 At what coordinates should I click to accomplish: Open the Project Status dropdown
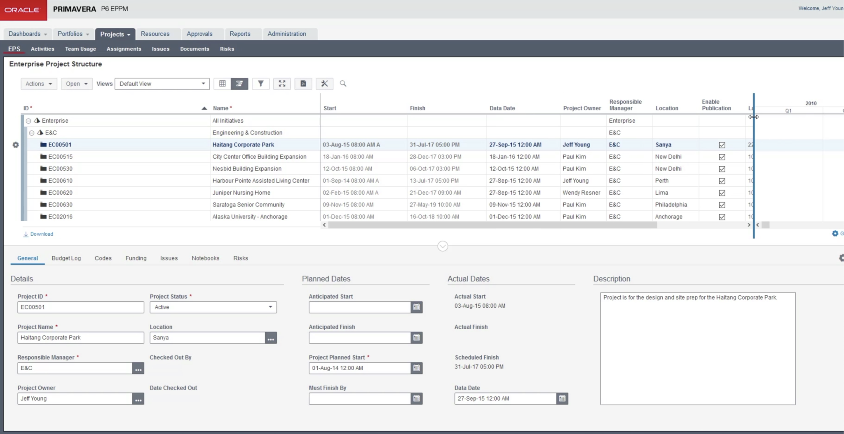pos(270,307)
